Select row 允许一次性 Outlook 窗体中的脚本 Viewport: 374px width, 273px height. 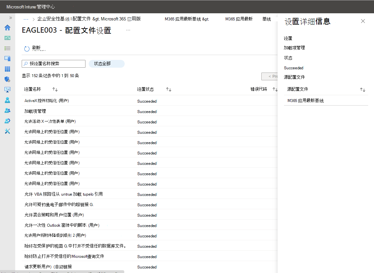point(149,225)
